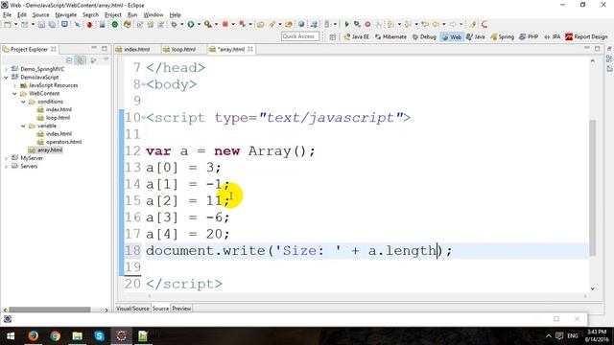Open the Navigate menu
Image resolution: width=614 pixels, height=345 pixels.
(66, 15)
